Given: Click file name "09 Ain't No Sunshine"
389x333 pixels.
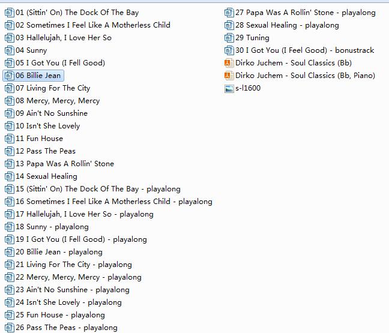Looking at the screenshot, I should click(52, 113).
